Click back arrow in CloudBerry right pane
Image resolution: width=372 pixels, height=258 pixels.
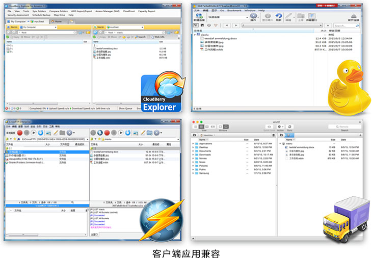point(95,32)
